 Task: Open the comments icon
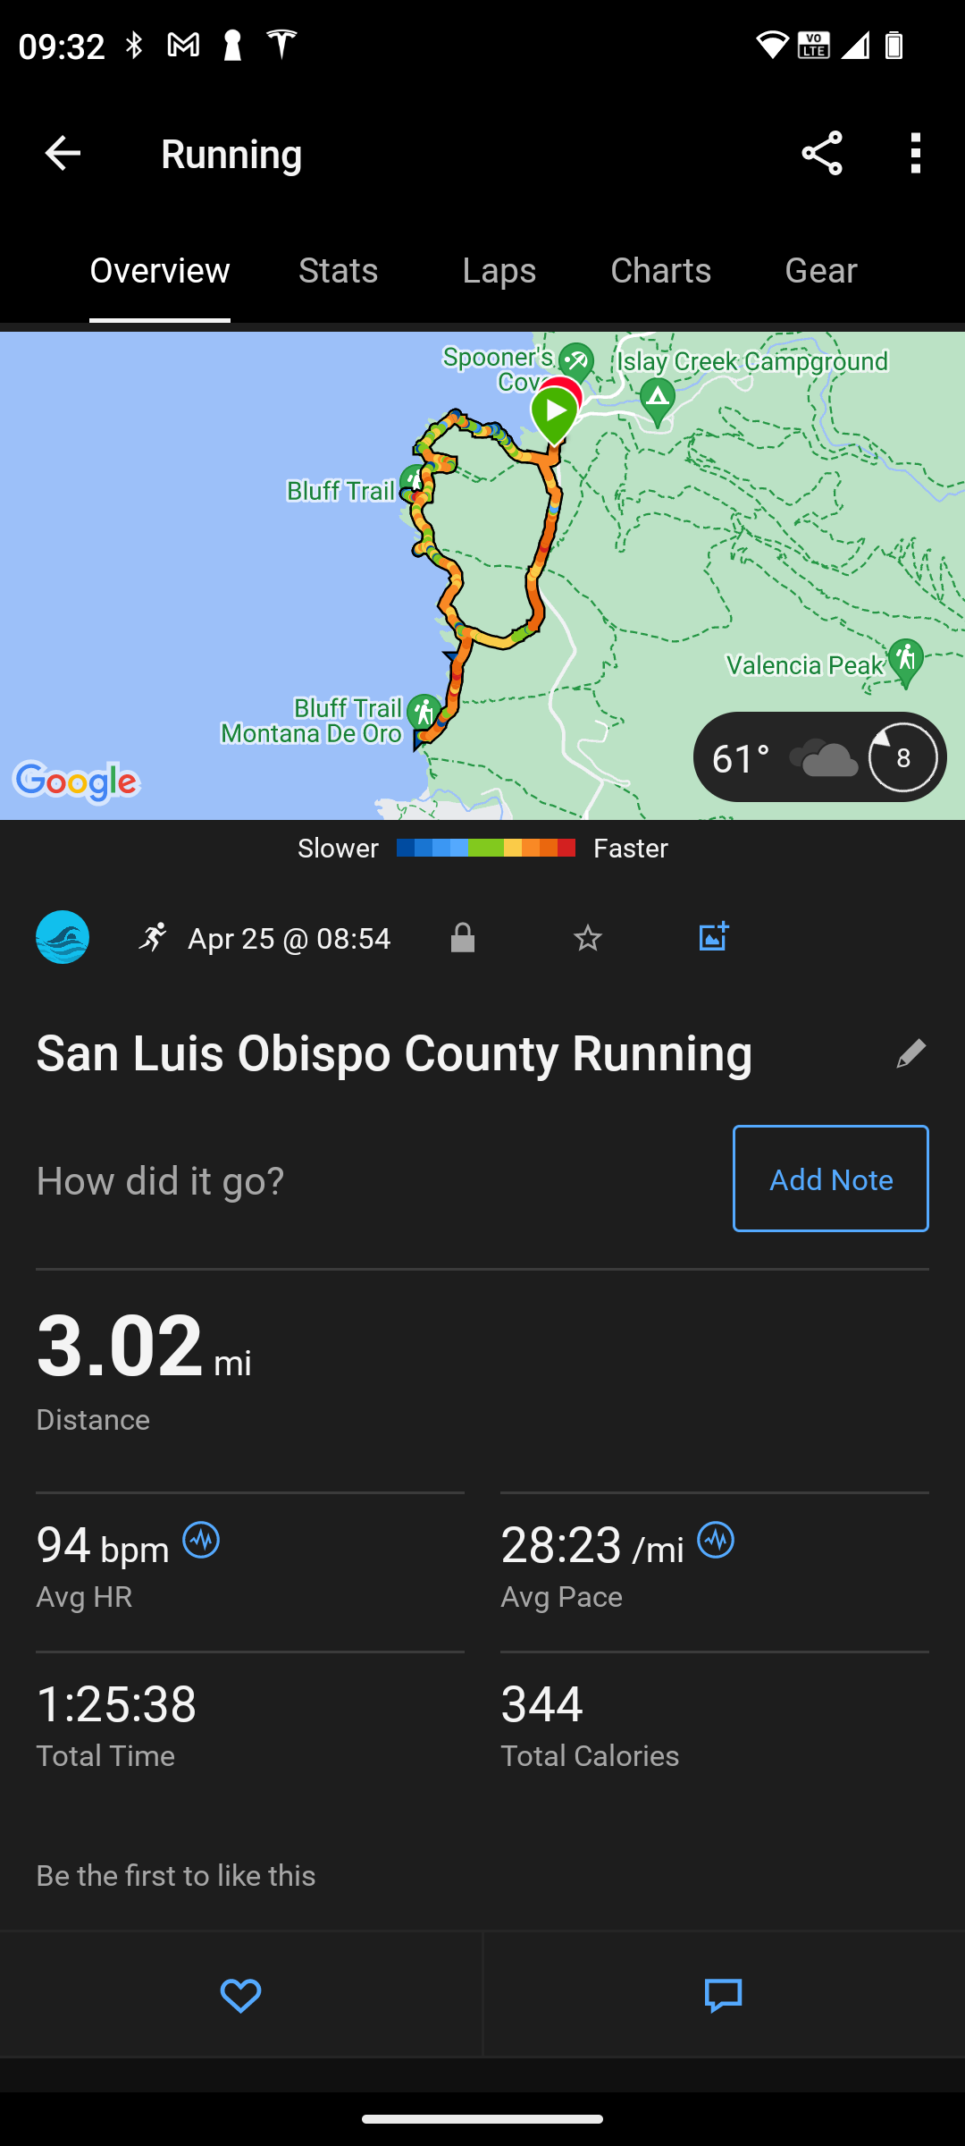pos(723,1995)
